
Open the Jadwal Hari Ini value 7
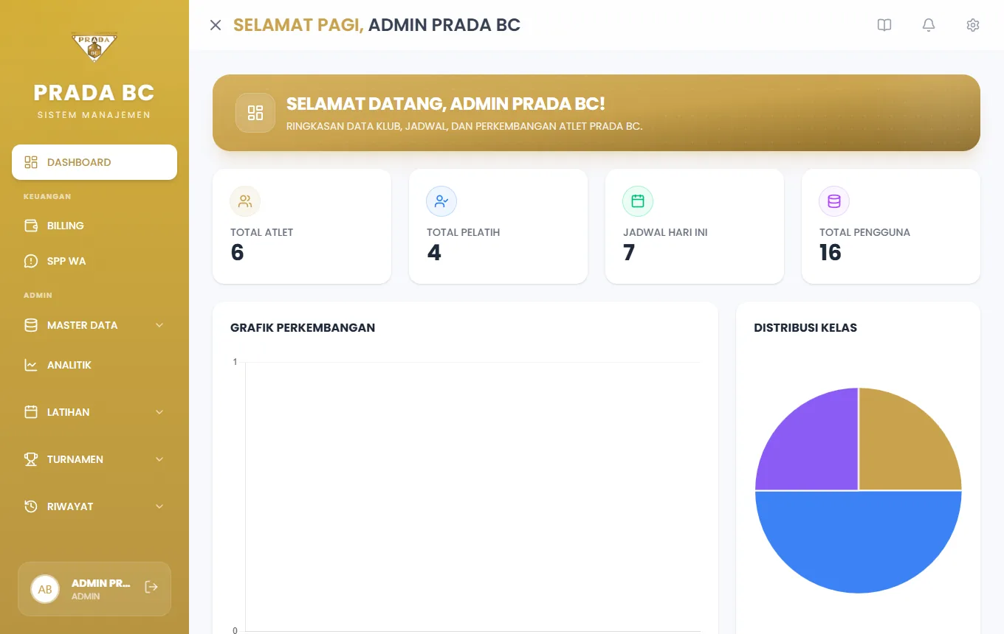(629, 253)
